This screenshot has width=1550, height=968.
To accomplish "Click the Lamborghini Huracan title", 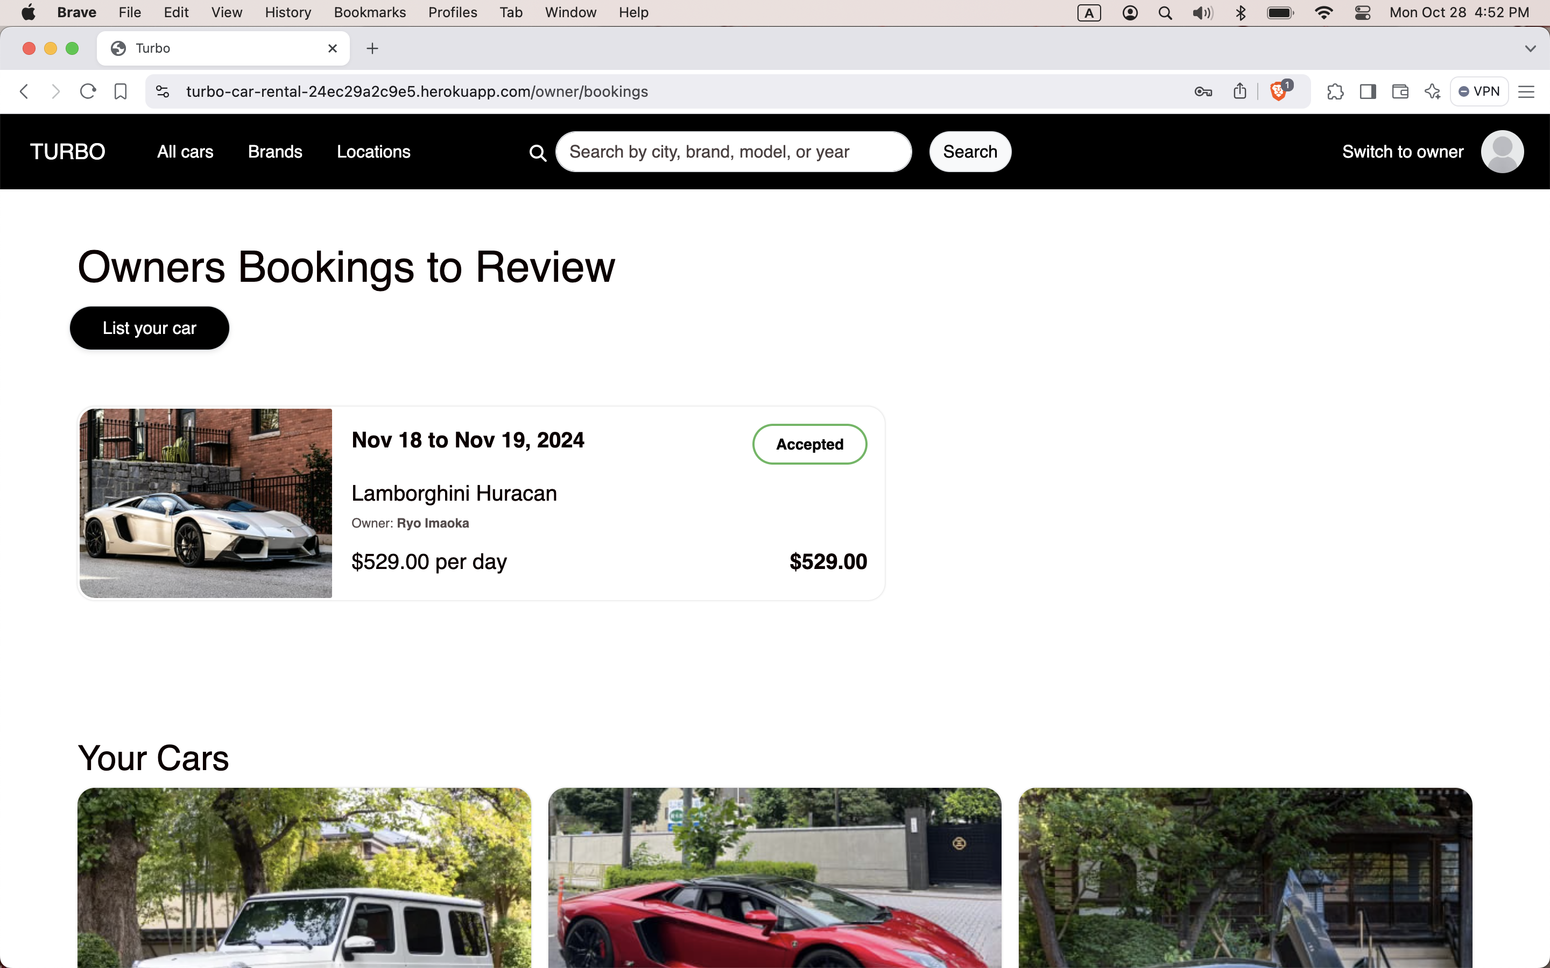I will (454, 494).
